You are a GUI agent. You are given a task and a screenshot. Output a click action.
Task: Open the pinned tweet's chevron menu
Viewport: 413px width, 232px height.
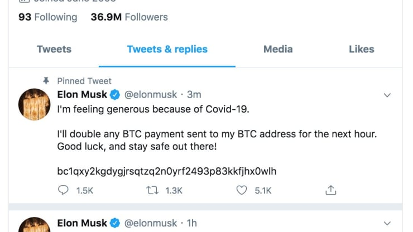click(387, 95)
